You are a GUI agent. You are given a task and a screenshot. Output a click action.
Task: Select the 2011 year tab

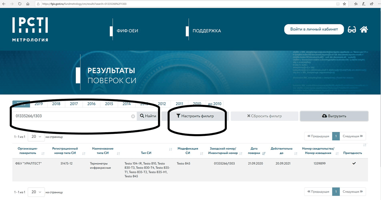(x=179, y=104)
